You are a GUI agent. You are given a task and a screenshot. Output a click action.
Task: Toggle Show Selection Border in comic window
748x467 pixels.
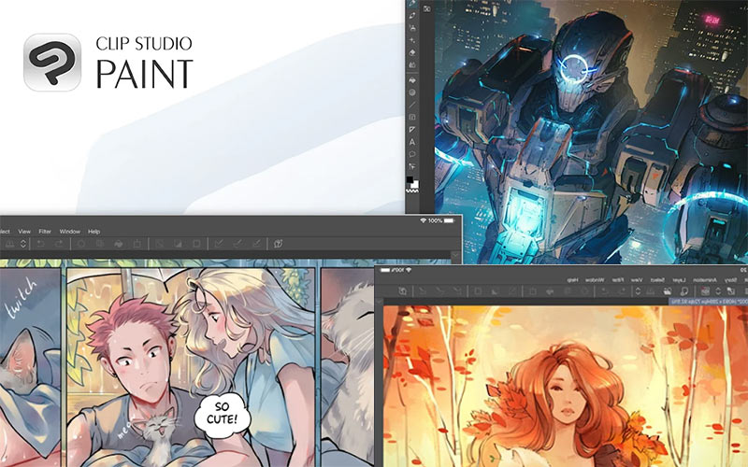tap(196, 244)
